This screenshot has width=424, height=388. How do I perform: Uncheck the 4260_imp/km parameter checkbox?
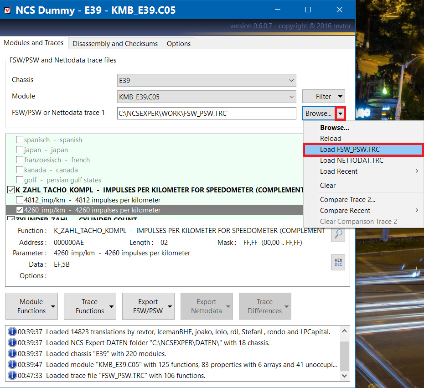[x=20, y=210]
